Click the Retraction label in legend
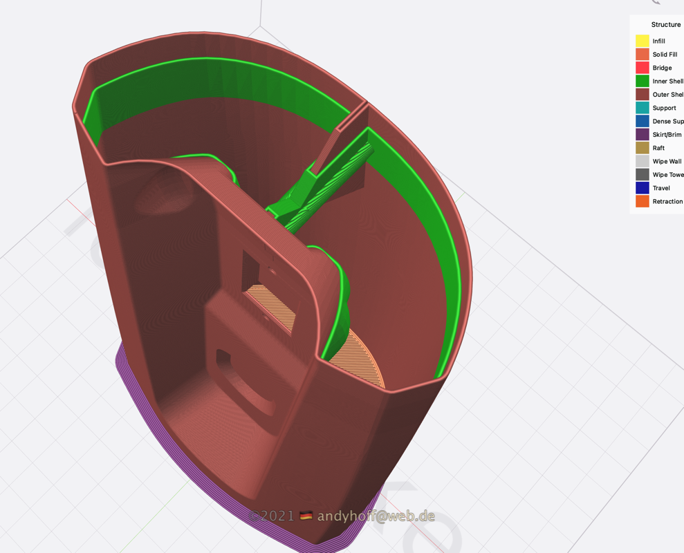Image resolution: width=684 pixels, height=553 pixels. pos(667,202)
